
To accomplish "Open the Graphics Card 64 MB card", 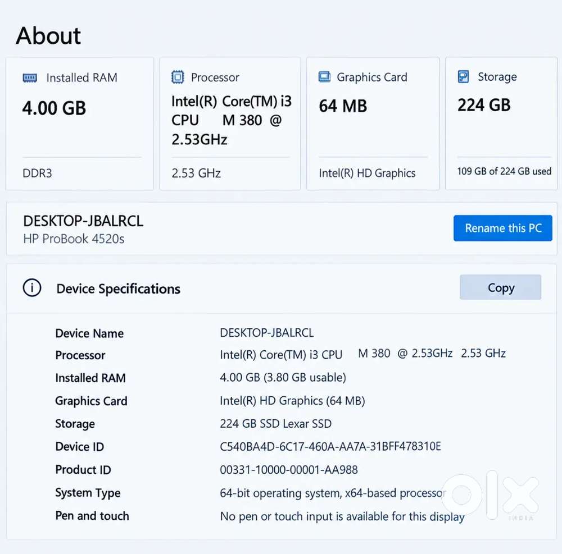I will [373, 123].
